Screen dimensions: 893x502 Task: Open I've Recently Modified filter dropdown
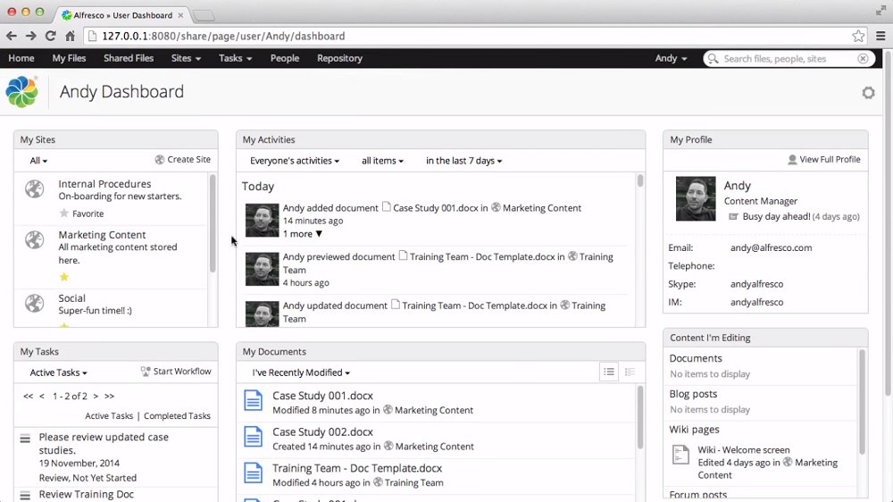coord(301,372)
